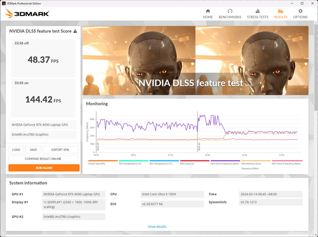Open the Options gear section
318x237 pixels.
(300, 14)
